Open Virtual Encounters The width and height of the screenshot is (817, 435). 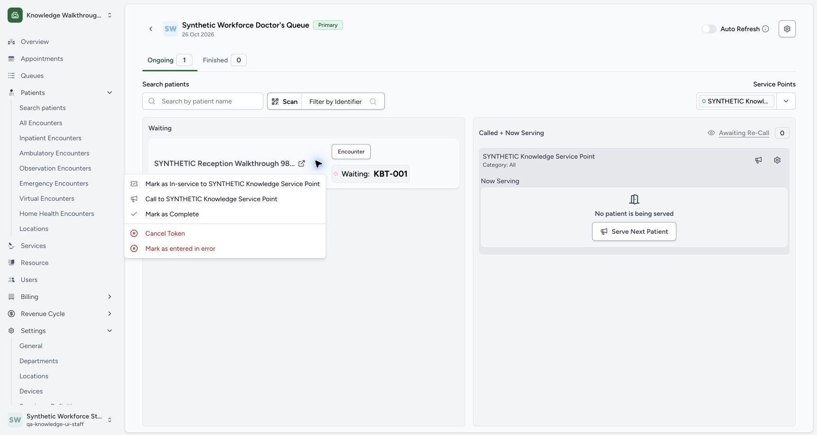47,198
